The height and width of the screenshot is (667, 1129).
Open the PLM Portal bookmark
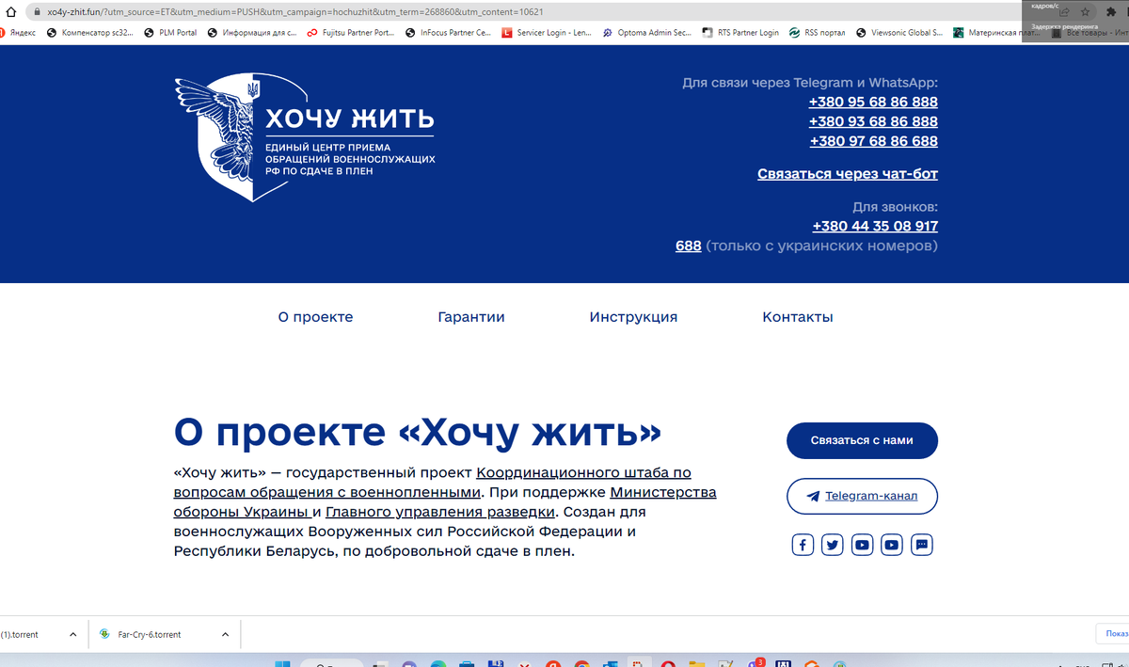(170, 32)
